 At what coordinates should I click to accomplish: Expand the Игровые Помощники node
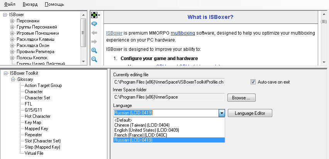tap(12, 33)
